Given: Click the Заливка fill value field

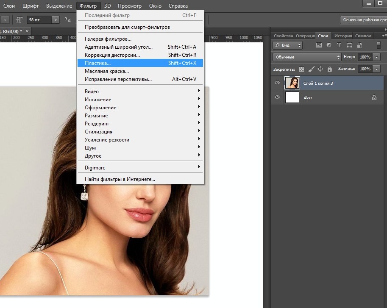Looking at the screenshot, I should [365, 69].
